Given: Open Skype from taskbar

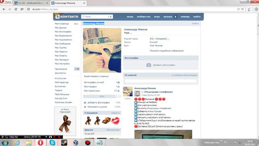Looking at the screenshot, I should (52, 142).
